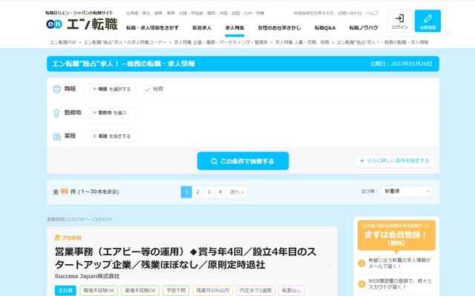Click the 九州・沖縄 region link
Screen dimensions: 475x296
point(254,13)
